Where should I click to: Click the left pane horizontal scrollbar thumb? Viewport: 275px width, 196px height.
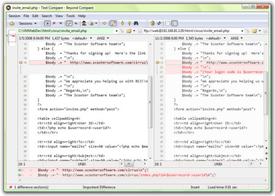coord(129,164)
